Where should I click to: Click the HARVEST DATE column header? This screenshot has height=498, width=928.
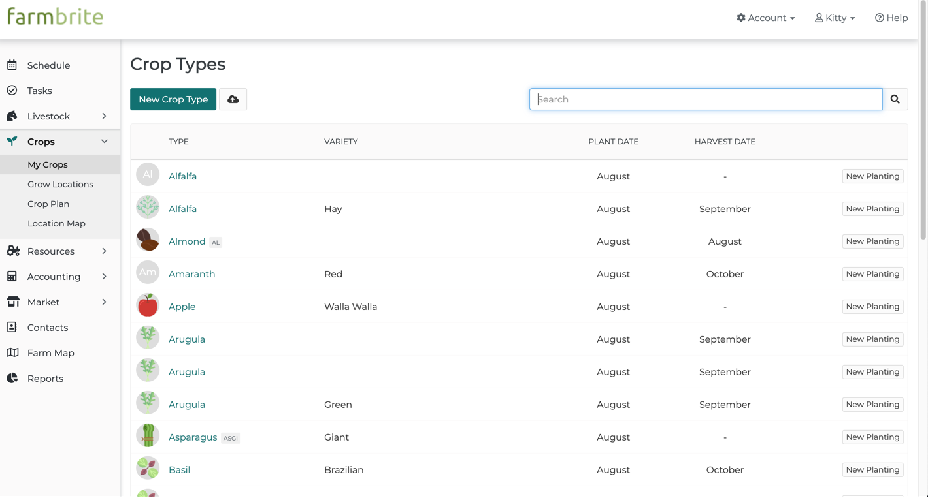pos(725,142)
